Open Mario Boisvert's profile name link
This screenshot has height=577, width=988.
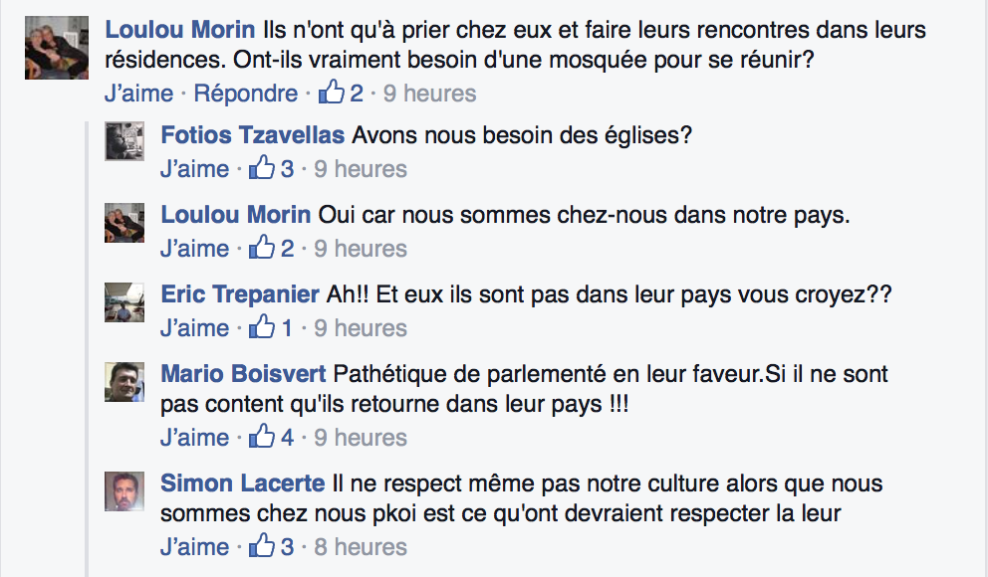pos(244,375)
